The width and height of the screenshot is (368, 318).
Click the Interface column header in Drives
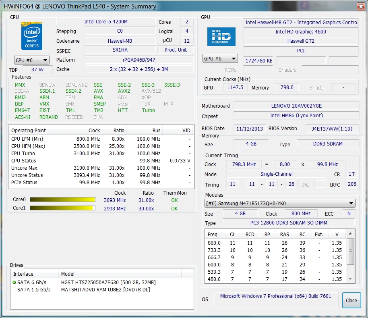coord(23,274)
